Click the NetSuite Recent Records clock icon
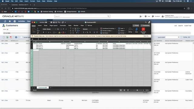194x109 pixels. [5, 21]
